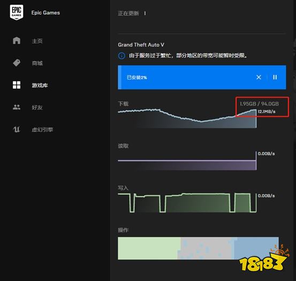Click the 12.1MB/s download speed value
The height and width of the screenshot is (281, 296).
pyautogui.click(x=267, y=112)
